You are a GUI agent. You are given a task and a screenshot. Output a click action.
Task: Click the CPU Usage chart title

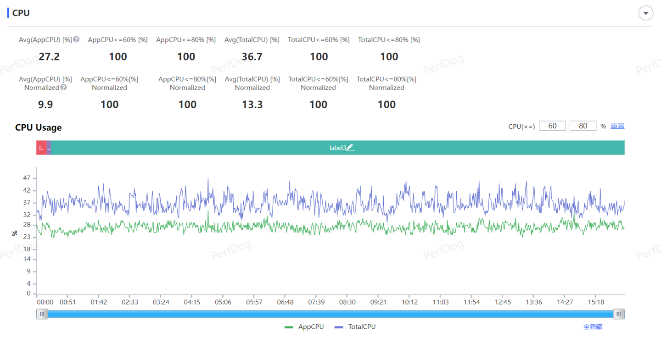[38, 127]
